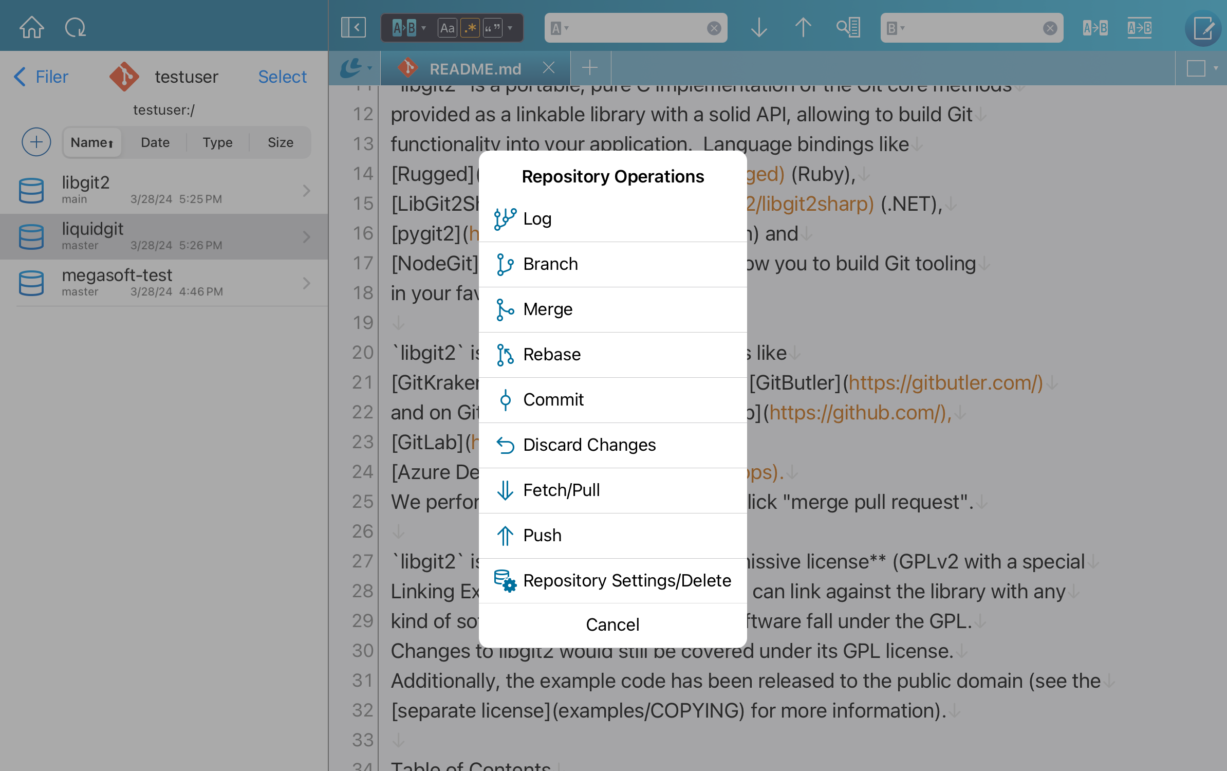
Task: Toggle case-sensitive search with the Aa icon
Action: click(447, 28)
